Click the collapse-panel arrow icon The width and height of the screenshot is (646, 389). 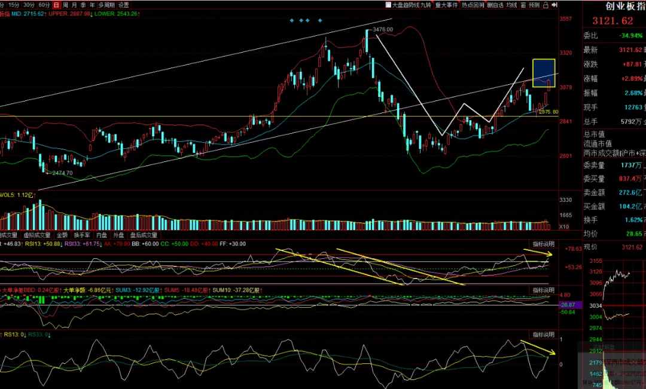pyautogui.click(x=554, y=5)
